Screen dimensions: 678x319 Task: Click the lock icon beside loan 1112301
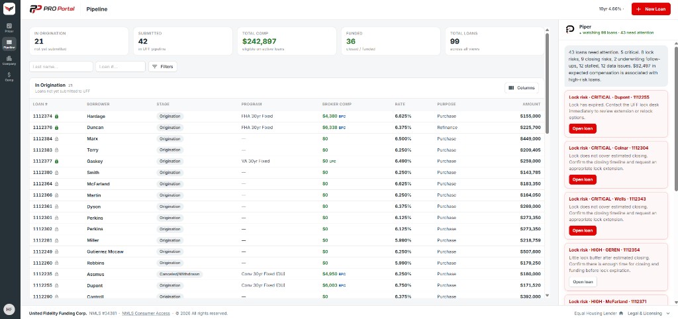click(x=57, y=218)
